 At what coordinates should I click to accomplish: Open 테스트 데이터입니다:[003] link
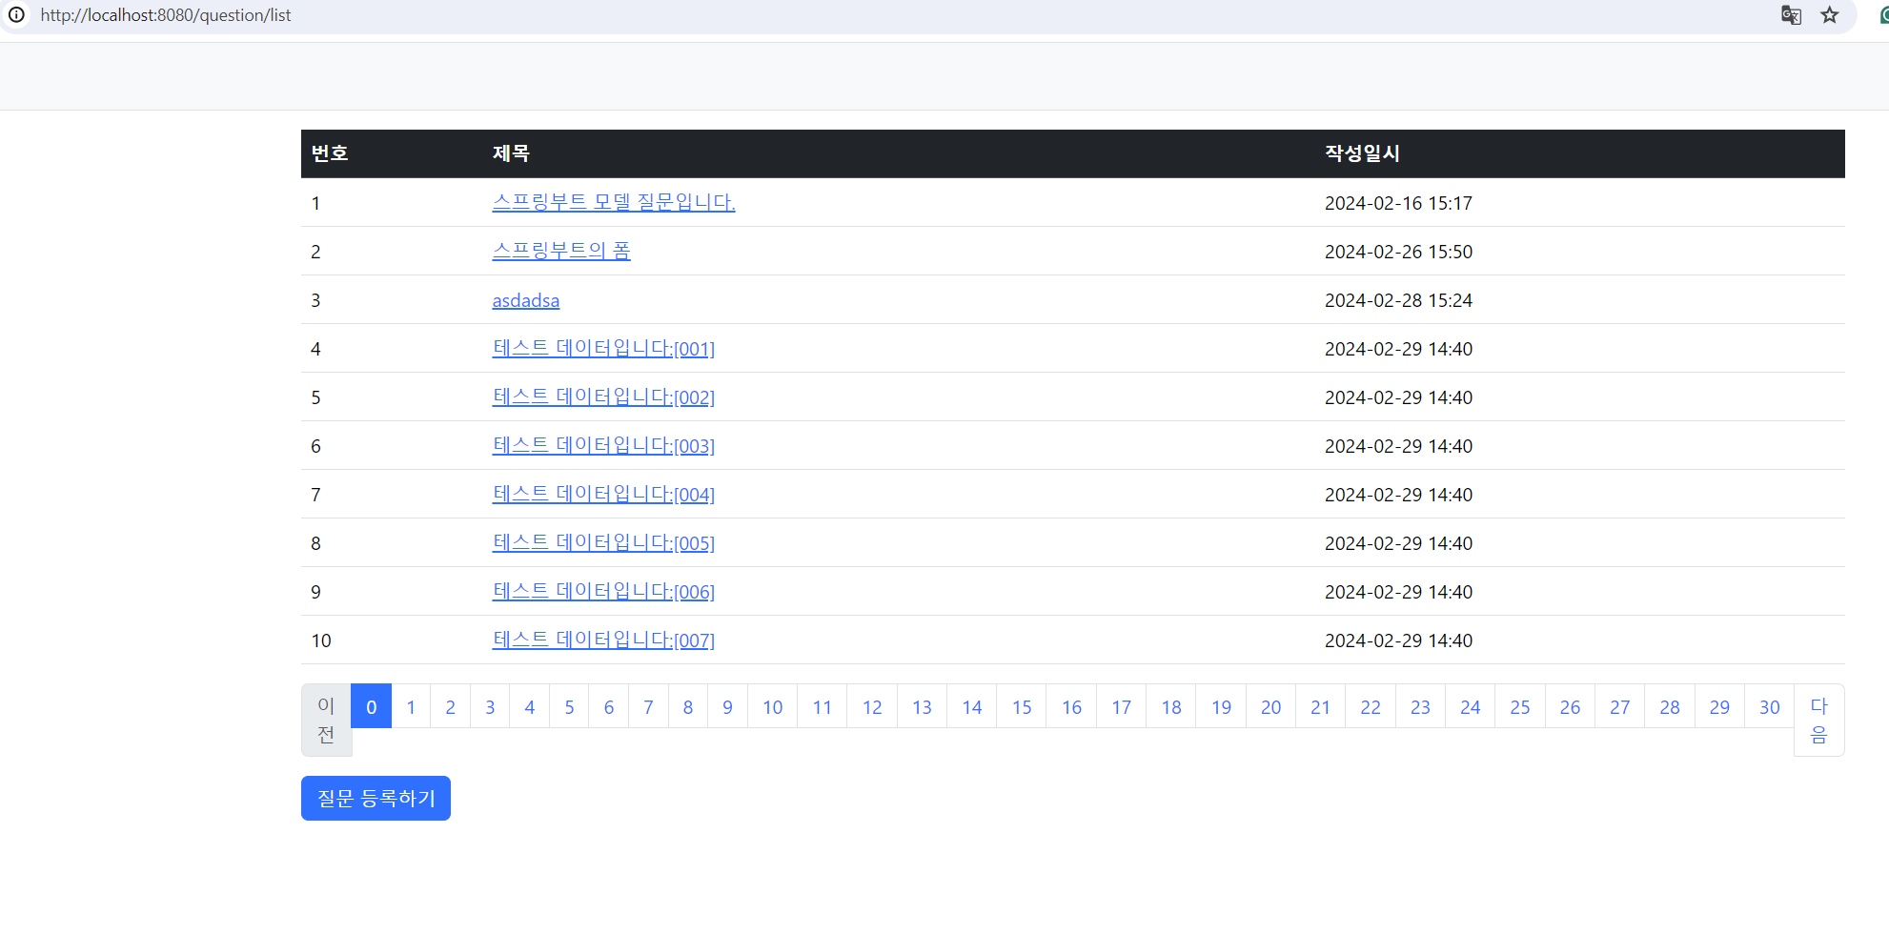tap(603, 445)
